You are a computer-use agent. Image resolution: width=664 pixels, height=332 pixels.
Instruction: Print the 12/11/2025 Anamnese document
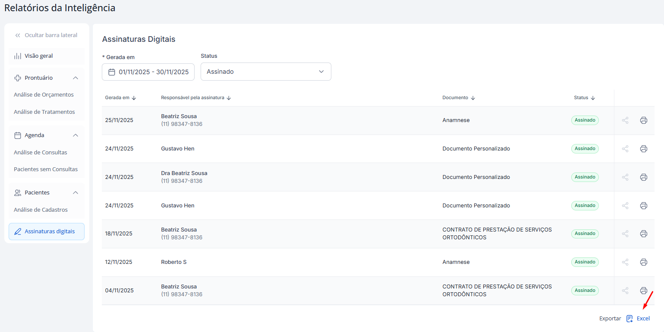click(x=643, y=262)
